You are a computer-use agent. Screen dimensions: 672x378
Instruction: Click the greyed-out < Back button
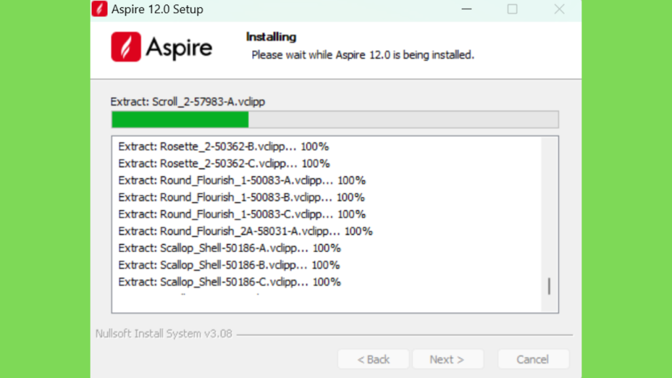pos(373,359)
